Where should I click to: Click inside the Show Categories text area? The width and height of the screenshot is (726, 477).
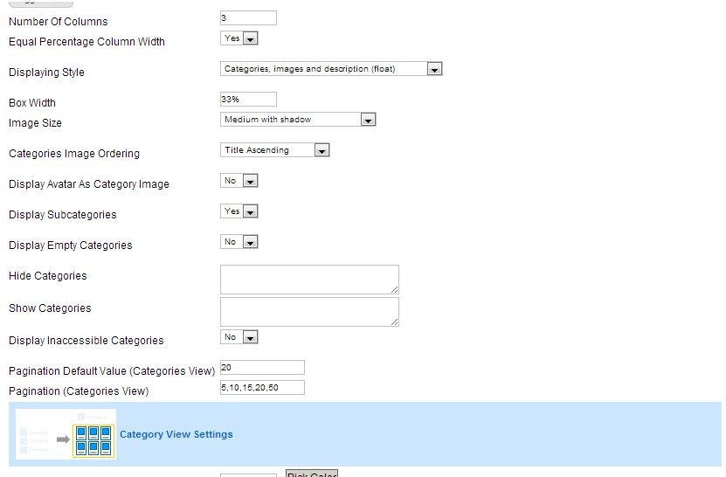pyautogui.click(x=309, y=312)
